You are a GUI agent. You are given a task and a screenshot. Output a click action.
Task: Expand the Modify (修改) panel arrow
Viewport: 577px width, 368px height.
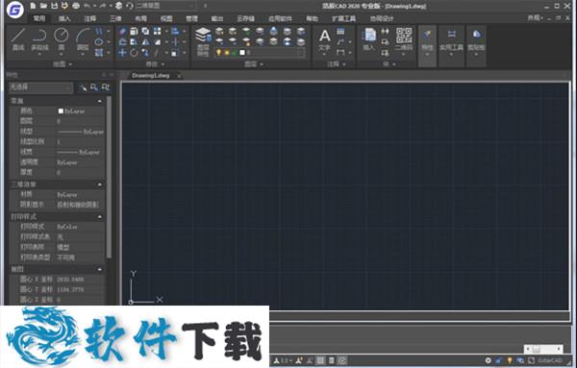[x=163, y=64]
